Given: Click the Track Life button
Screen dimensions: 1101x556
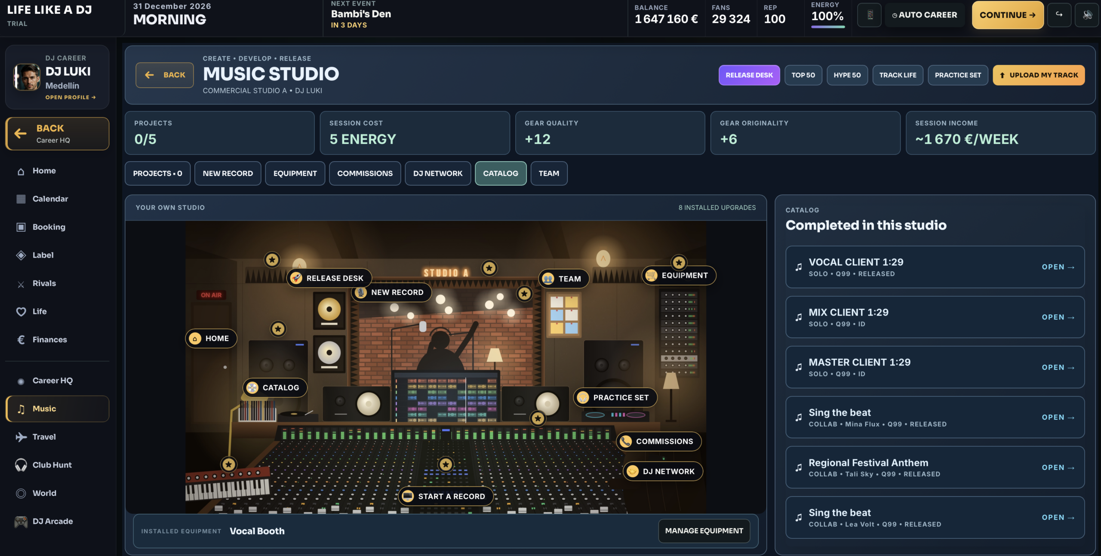Looking at the screenshot, I should (x=898, y=75).
